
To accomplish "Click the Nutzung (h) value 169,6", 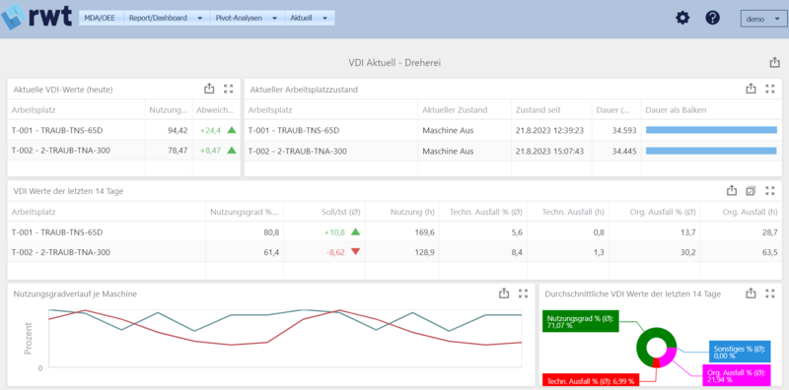I will (x=425, y=232).
